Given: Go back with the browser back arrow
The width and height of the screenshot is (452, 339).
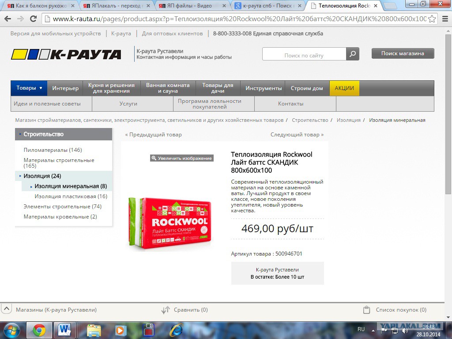Looking at the screenshot, I should [8, 19].
